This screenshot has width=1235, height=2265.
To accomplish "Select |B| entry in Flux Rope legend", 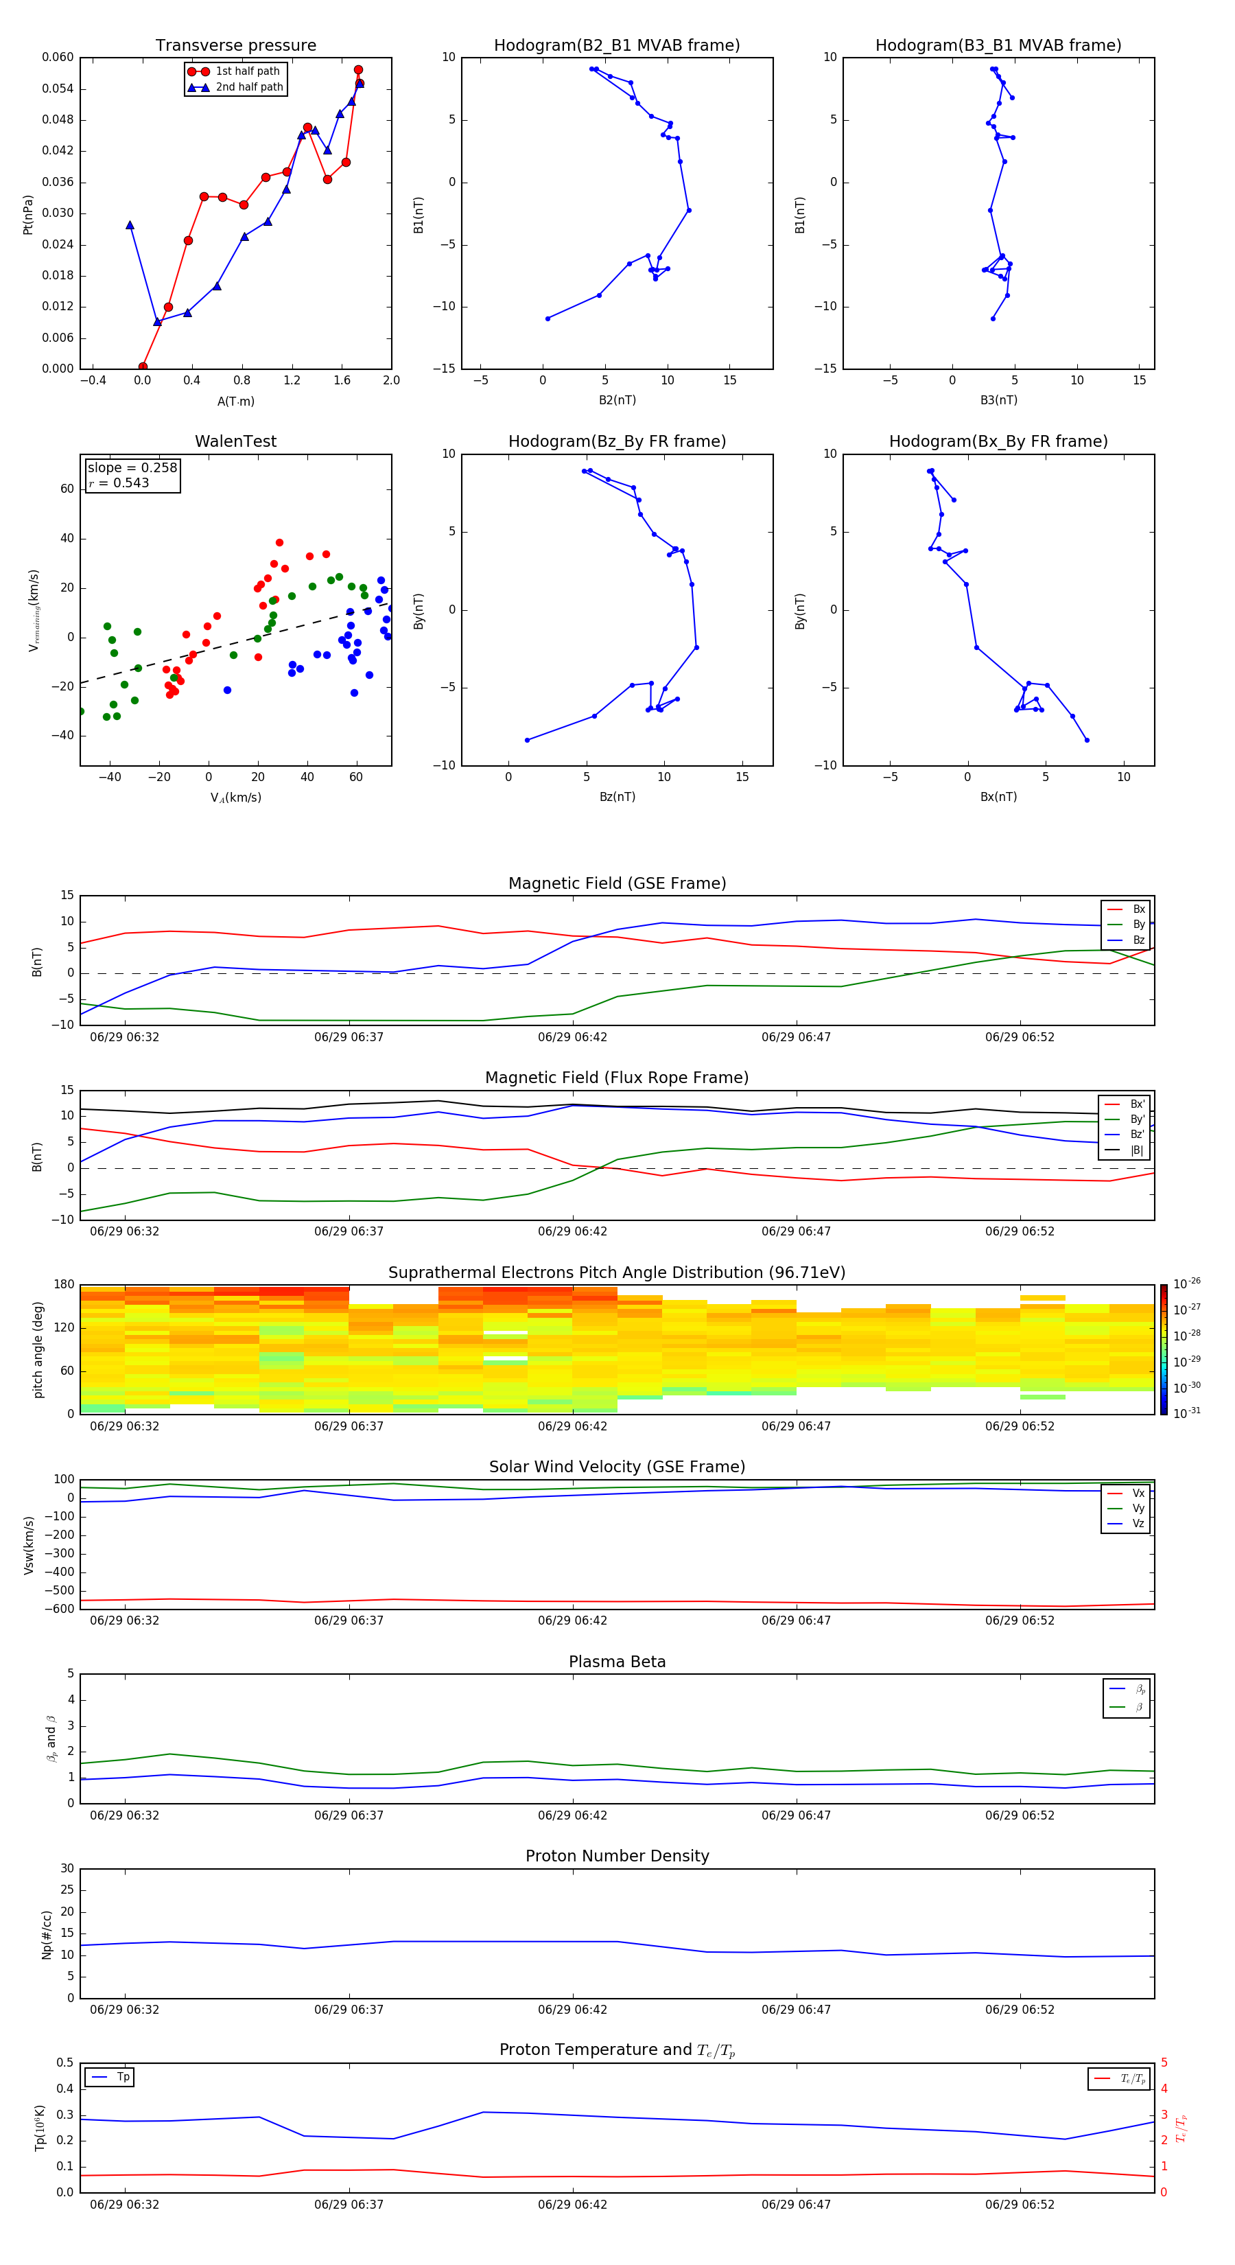I will [x=1125, y=1150].
